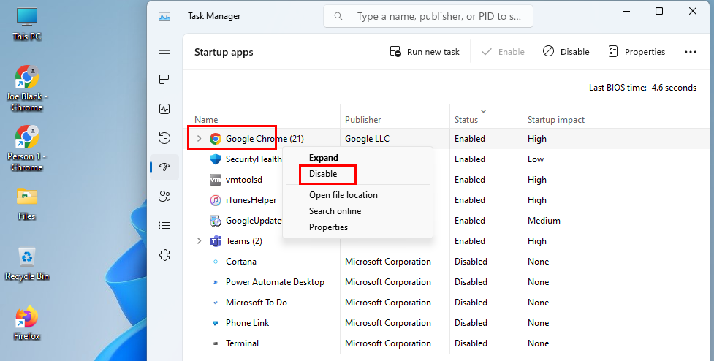Click the Firefox desktop shortcut icon

[x=26, y=318]
